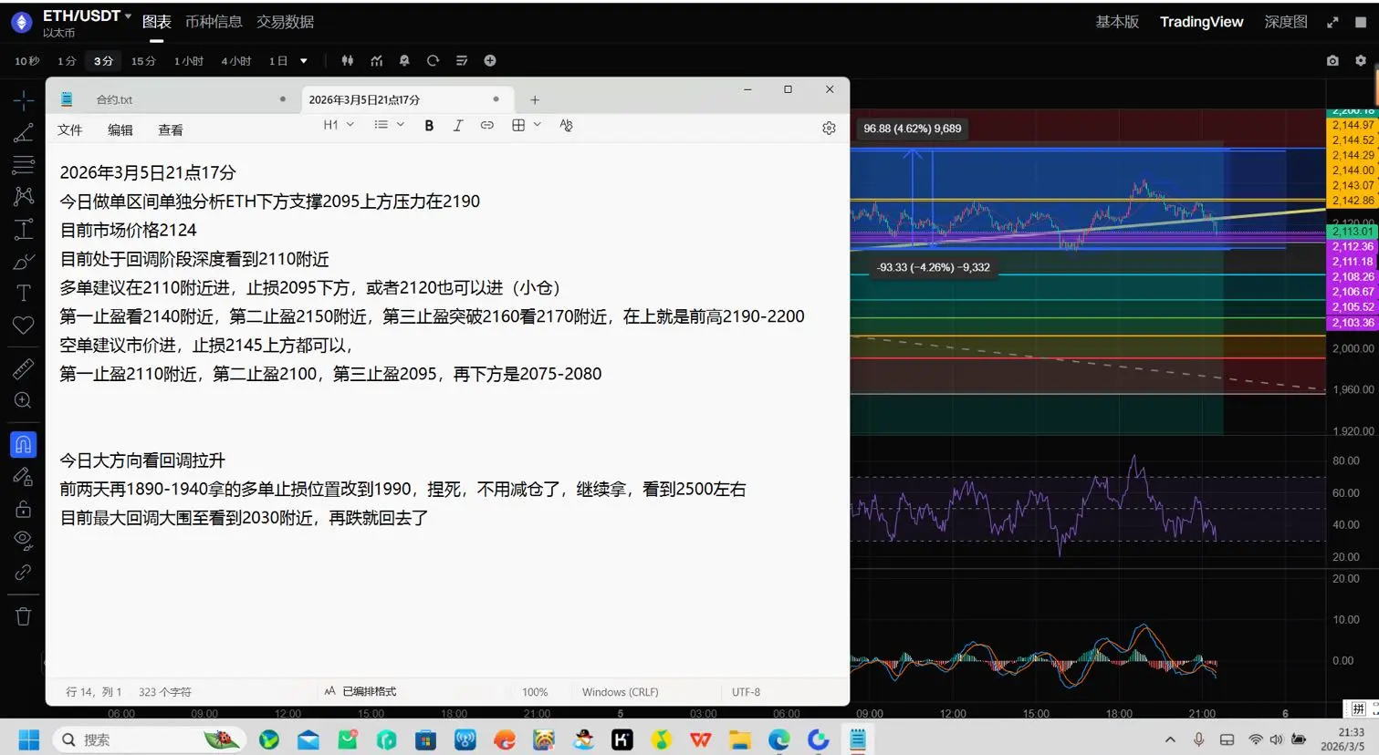Toggle bold formatting in Notepad

click(x=429, y=126)
